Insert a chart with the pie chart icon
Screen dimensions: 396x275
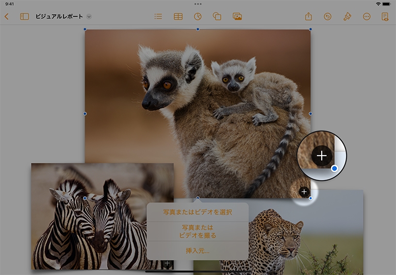click(198, 16)
